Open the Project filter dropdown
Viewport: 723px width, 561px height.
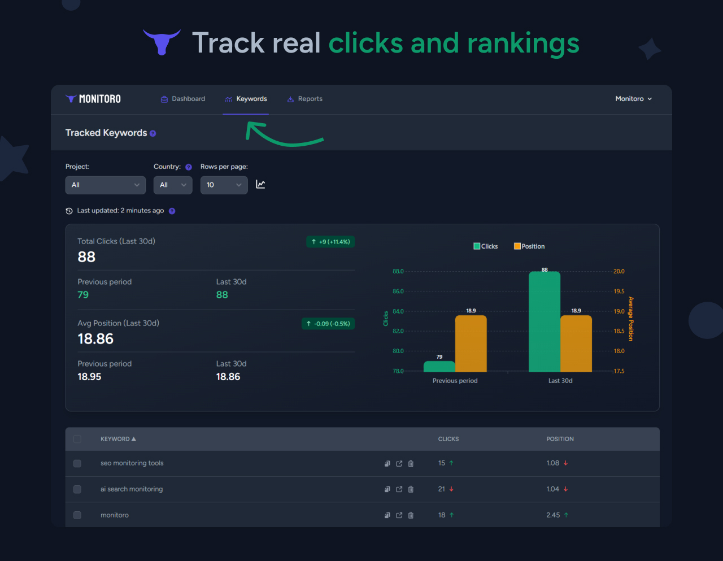tap(105, 185)
